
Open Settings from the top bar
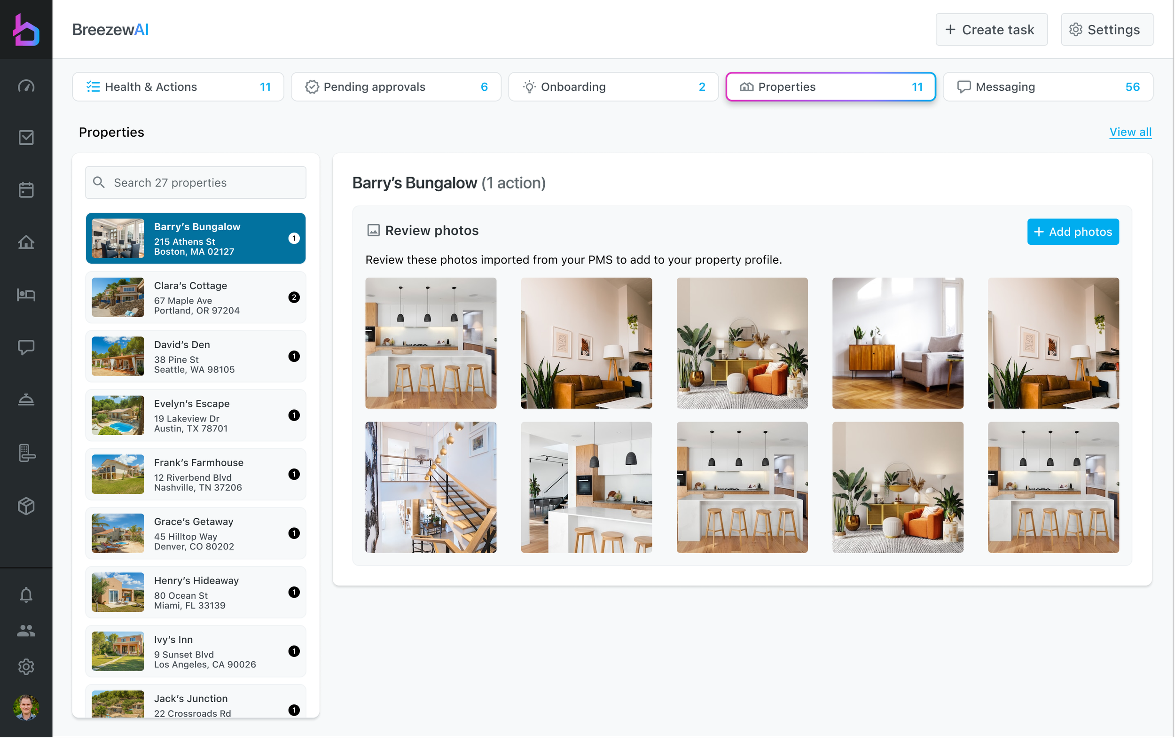(x=1108, y=30)
